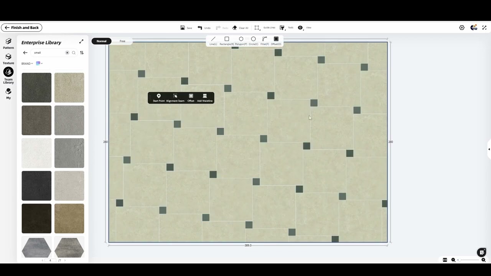Screen dimensions: 491x276
Task: Click the colorful pie-chart icon
Action: tap(474, 28)
